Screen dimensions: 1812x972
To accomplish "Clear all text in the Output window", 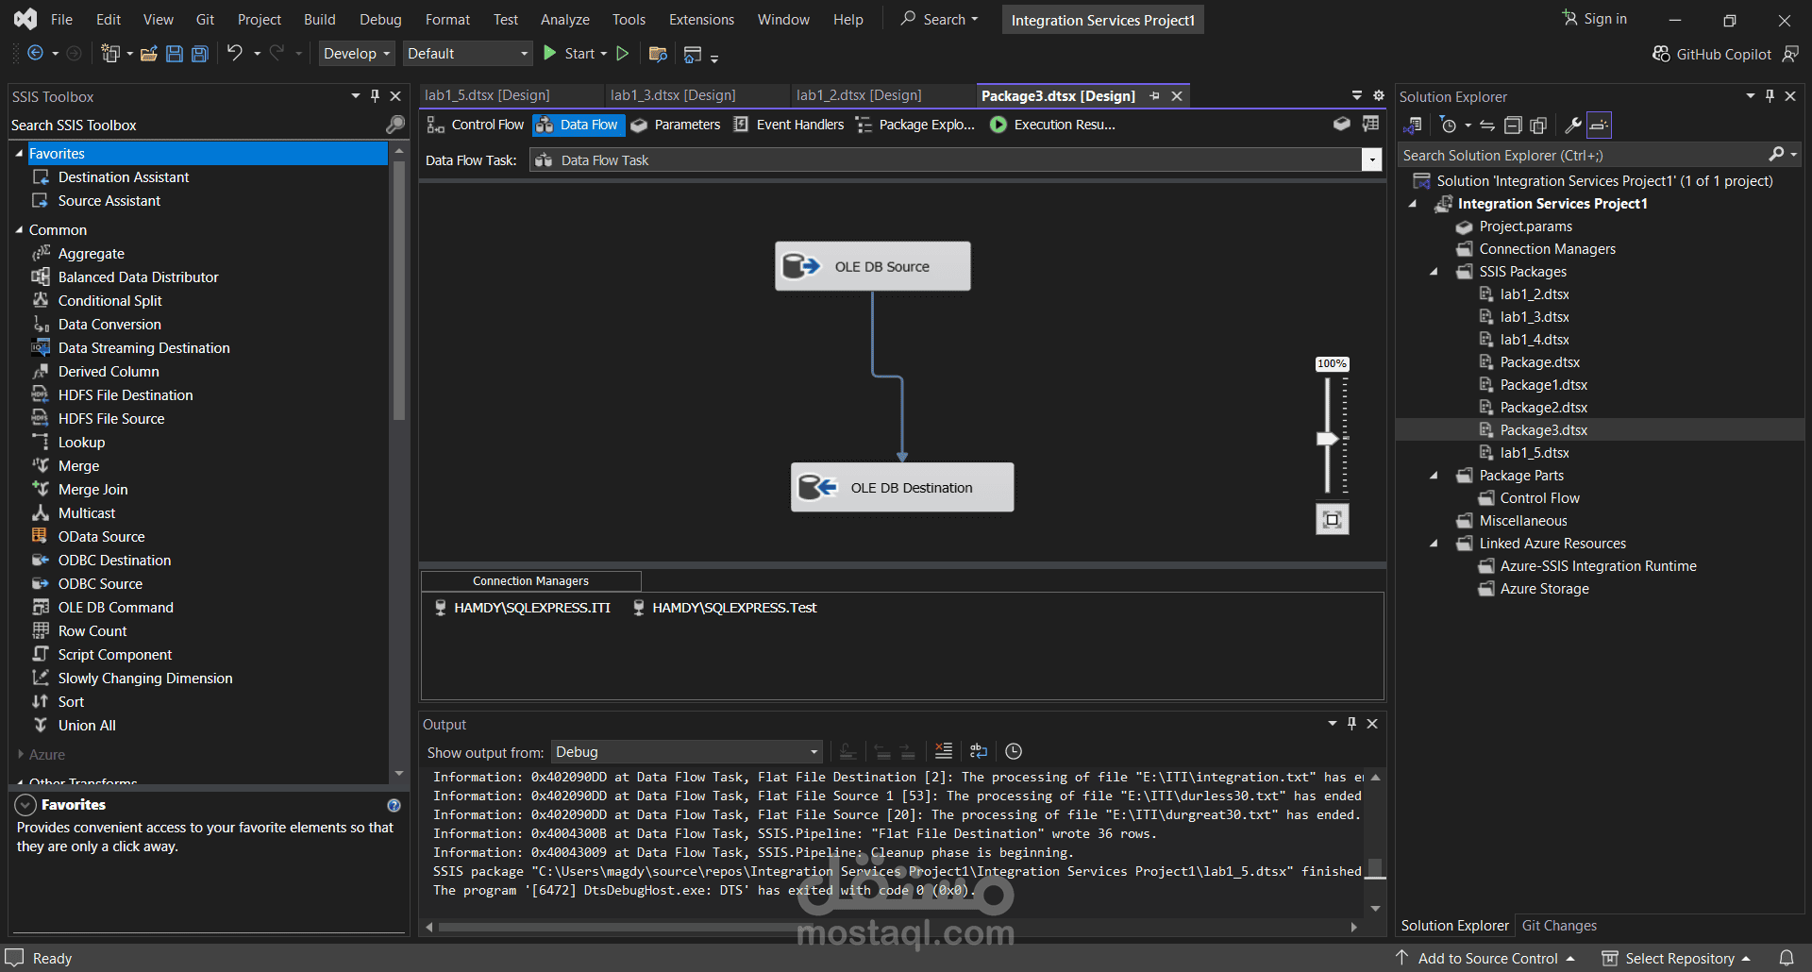I will (944, 751).
